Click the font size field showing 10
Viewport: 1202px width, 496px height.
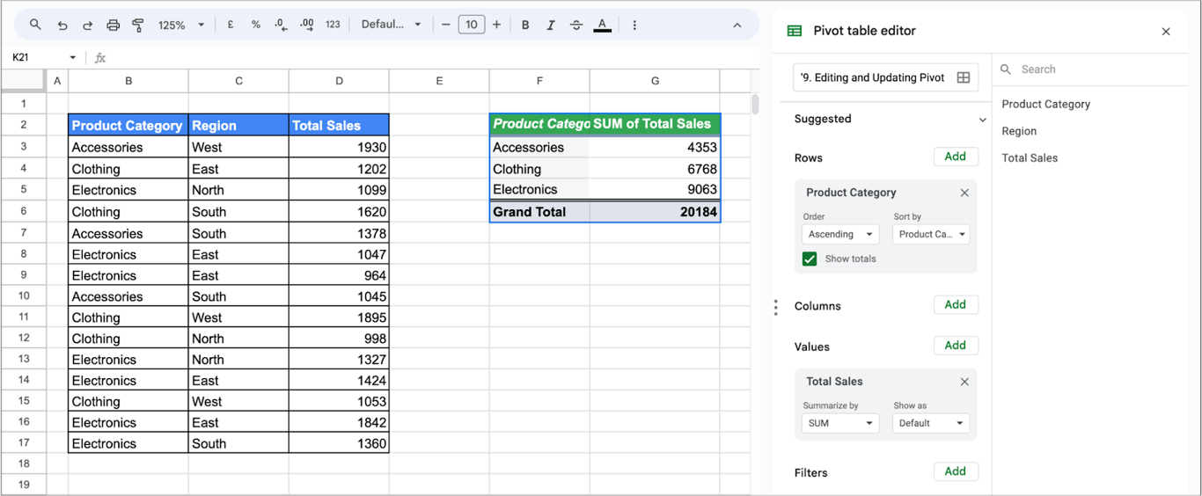point(472,25)
